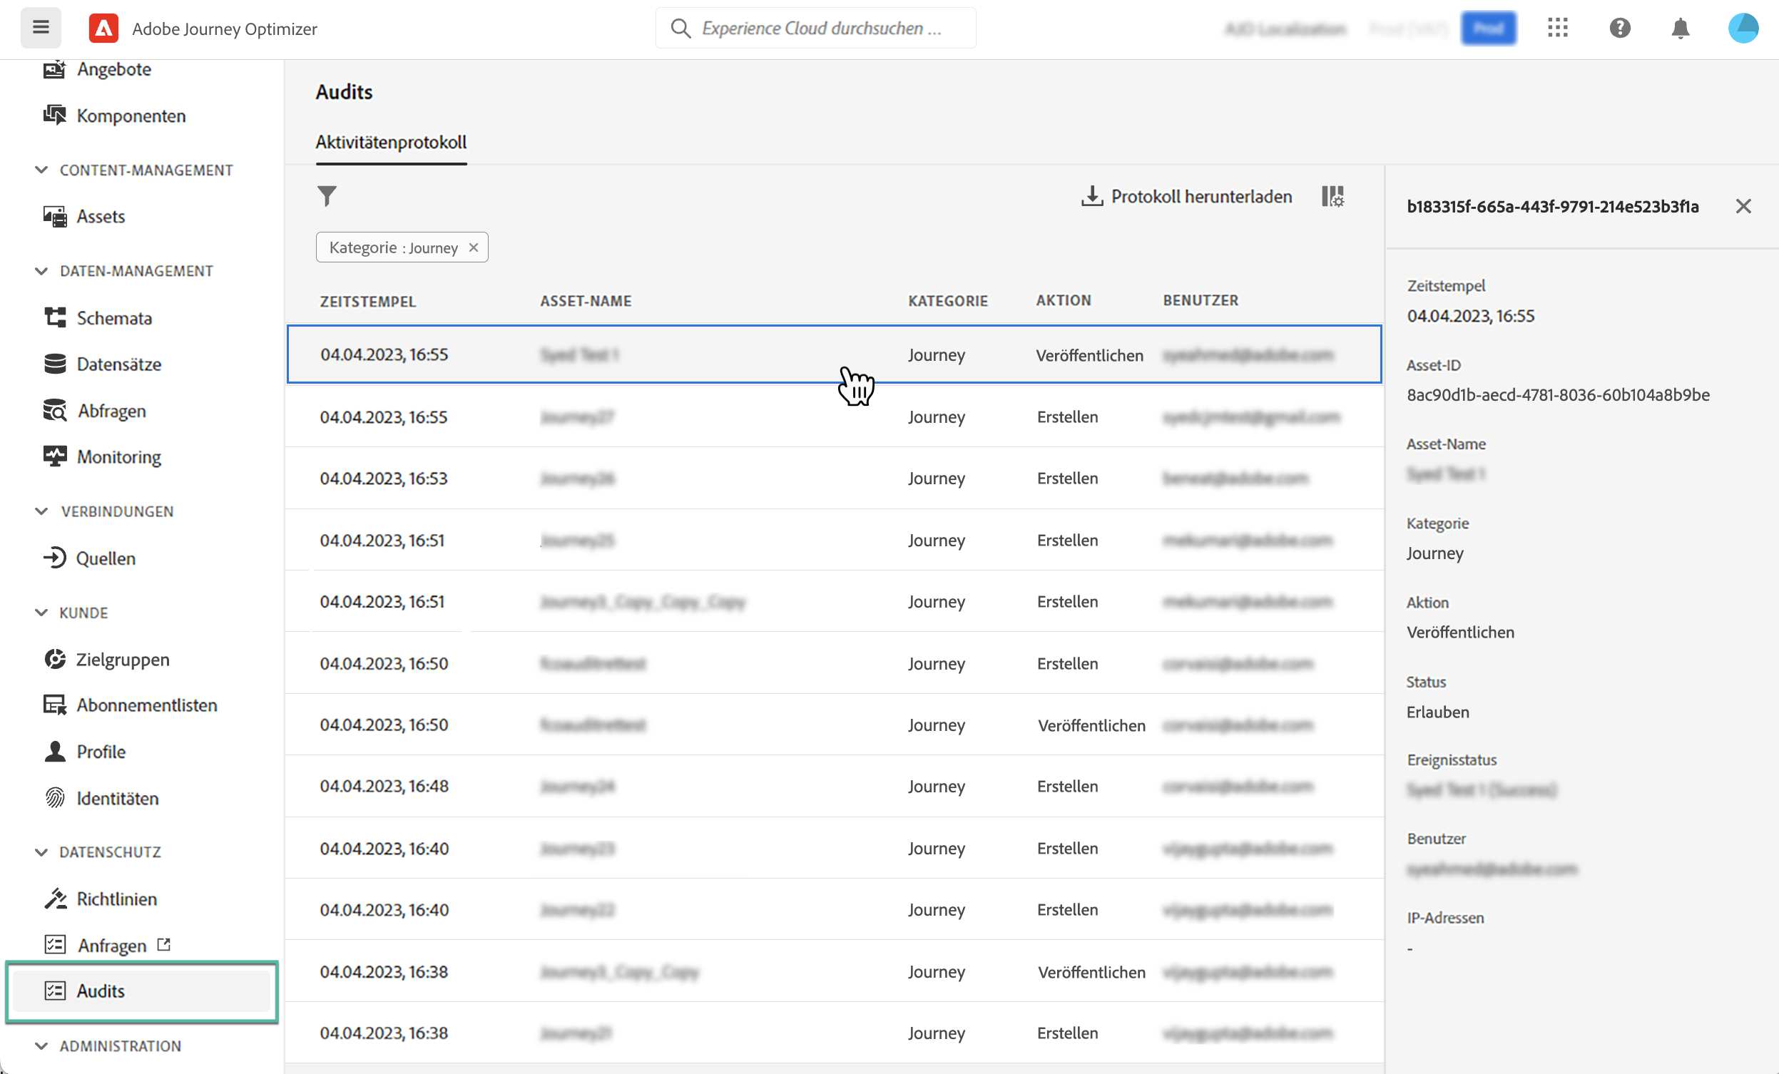The image size is (1779, 1074).
Task: Open column settings icon
Action: pyautogui.click(x=1332, y=195)
